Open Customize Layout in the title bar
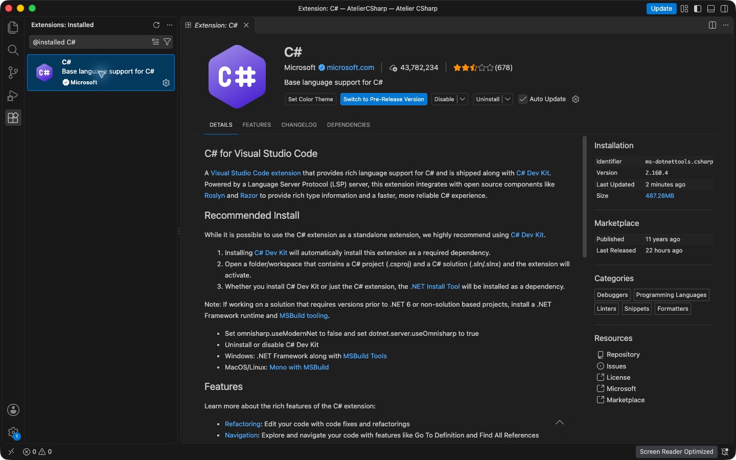This screenshot has height=460, width=736. 684,9
